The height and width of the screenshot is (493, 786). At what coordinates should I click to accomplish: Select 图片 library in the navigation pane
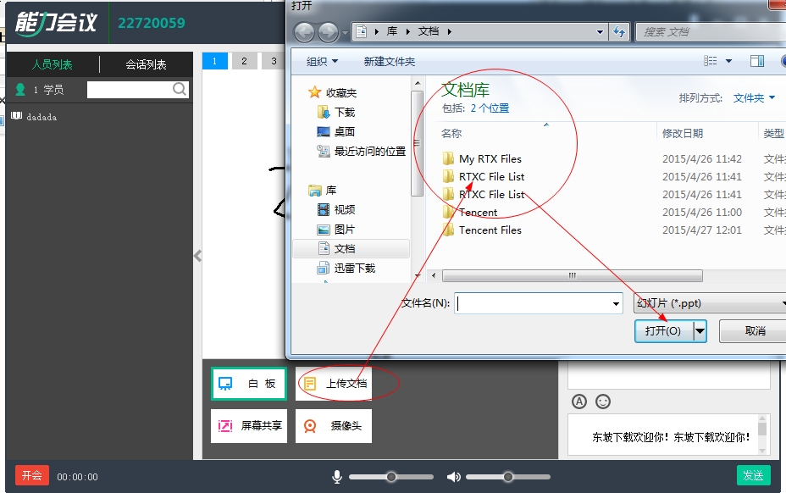(x=336, y=230)
